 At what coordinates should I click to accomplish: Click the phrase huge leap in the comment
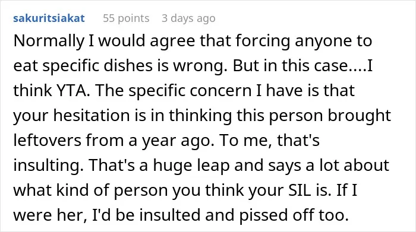191,166
